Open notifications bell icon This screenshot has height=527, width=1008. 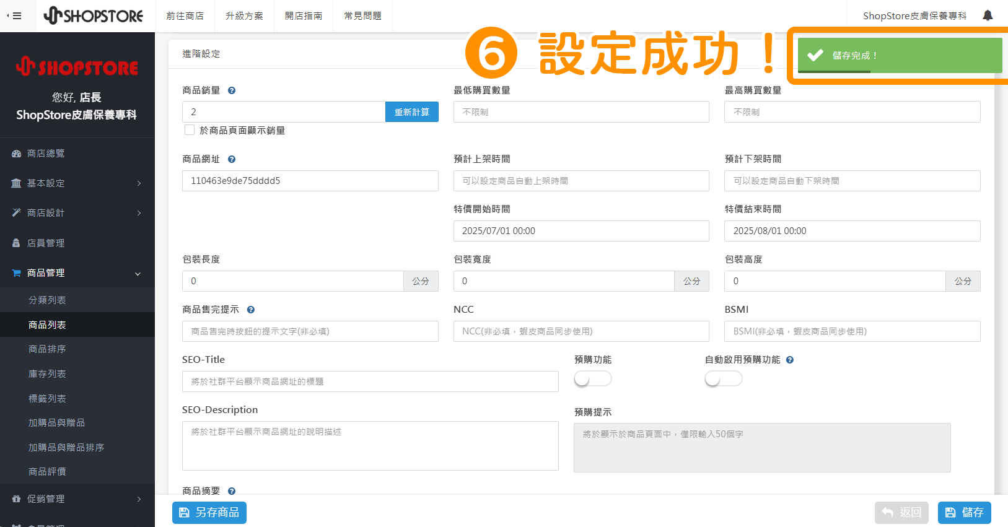tap(988, 15)
